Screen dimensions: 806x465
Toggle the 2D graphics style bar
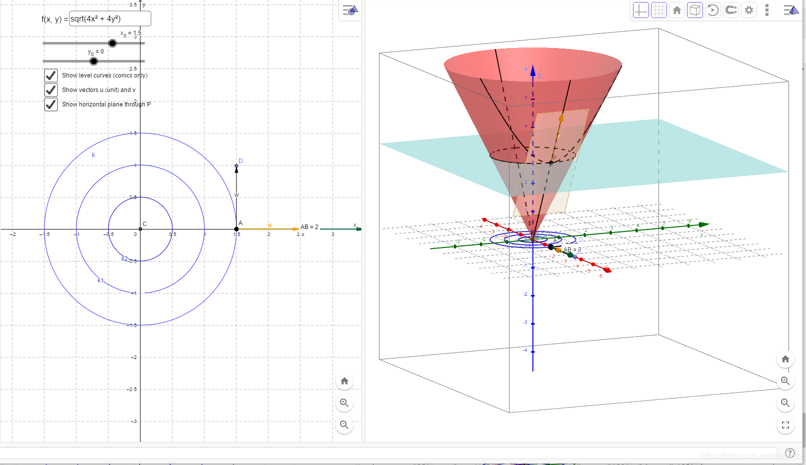coord(350,10)
